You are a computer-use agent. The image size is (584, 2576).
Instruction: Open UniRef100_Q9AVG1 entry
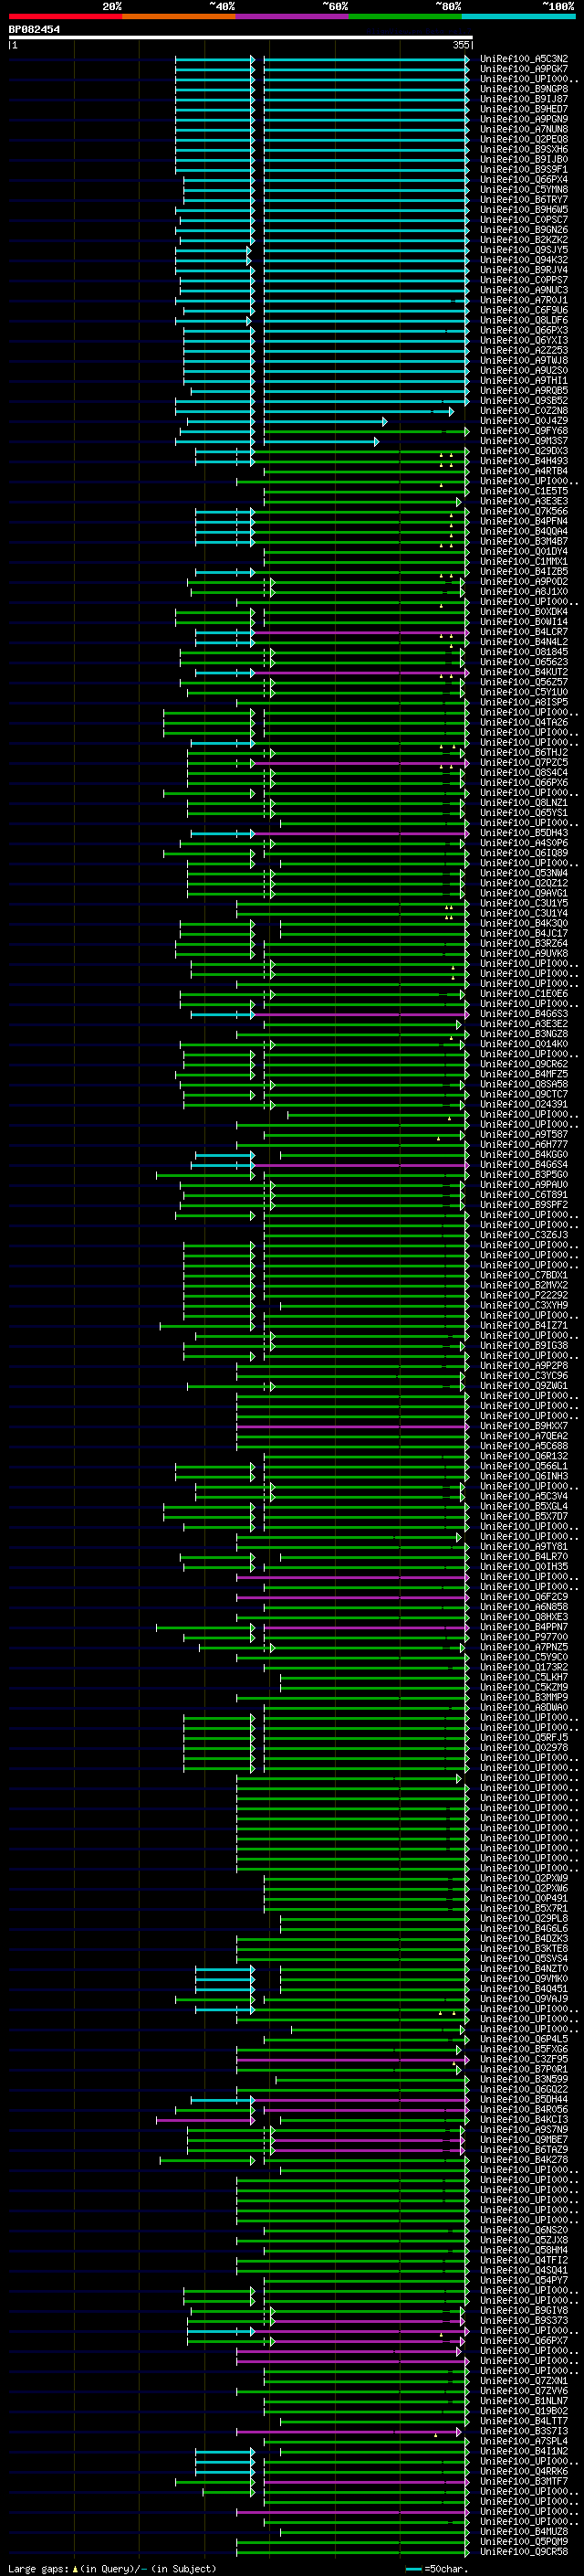[x=524, y=893]
